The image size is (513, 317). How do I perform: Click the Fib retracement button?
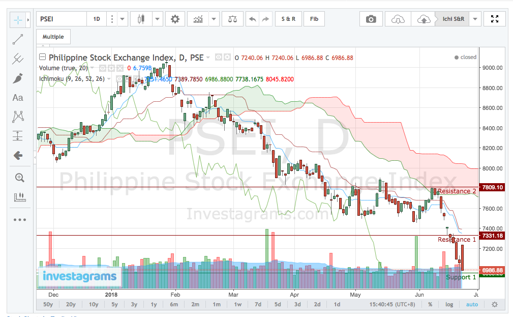pyautogui.click(x=314, y=19)
